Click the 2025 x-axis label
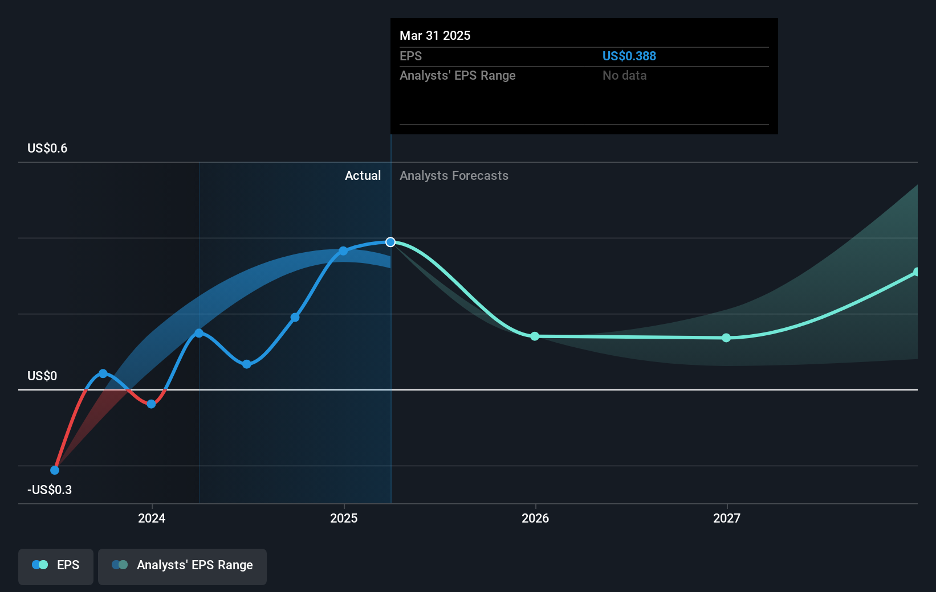This screenshot has height=592, width=936. [x=344, y=518]
